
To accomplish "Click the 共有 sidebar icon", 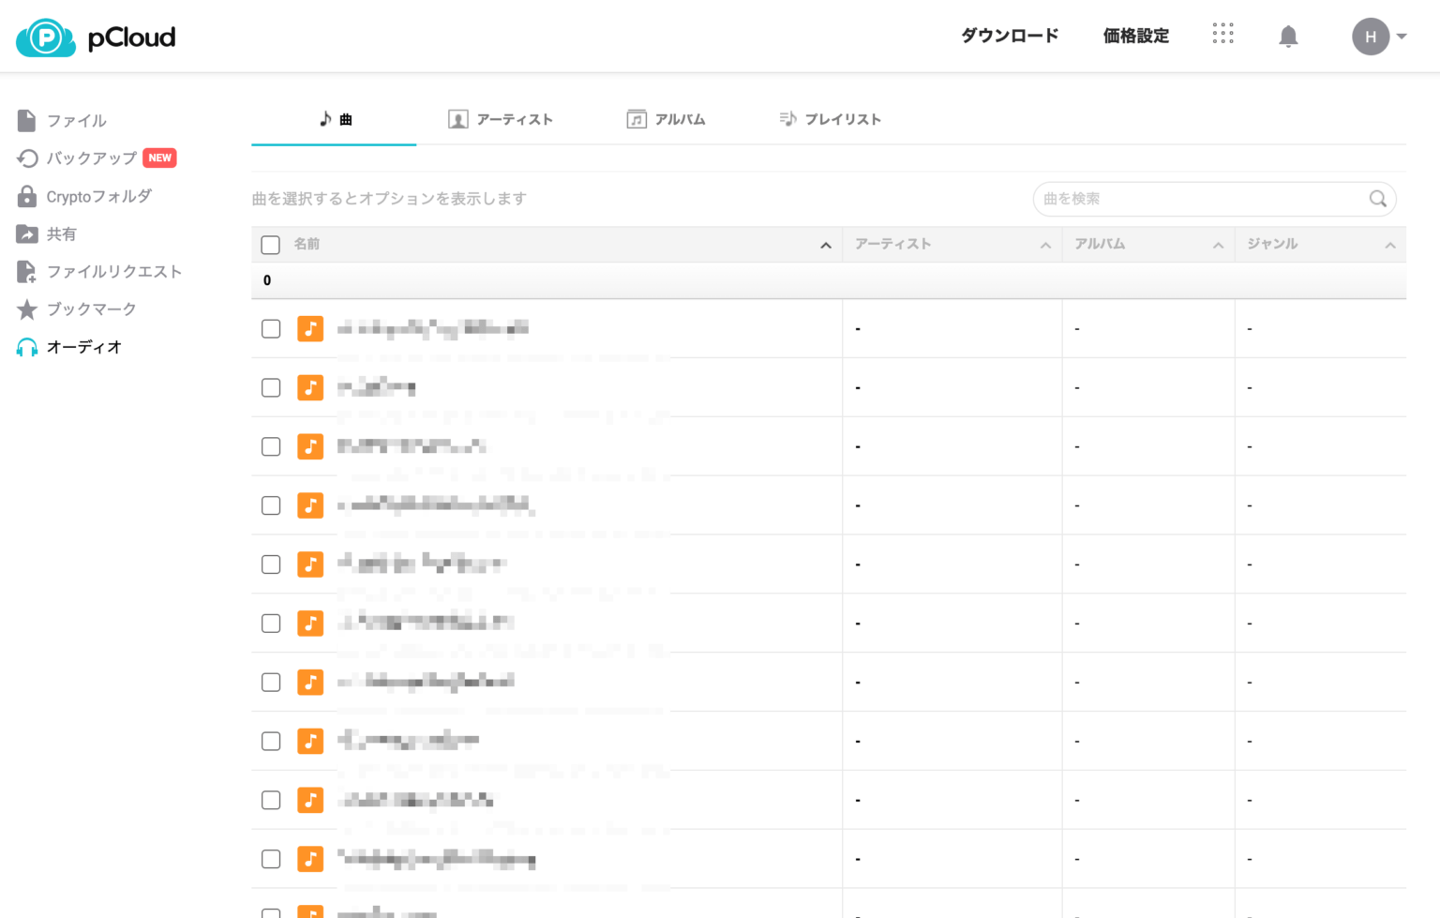I will coord(27,233).
